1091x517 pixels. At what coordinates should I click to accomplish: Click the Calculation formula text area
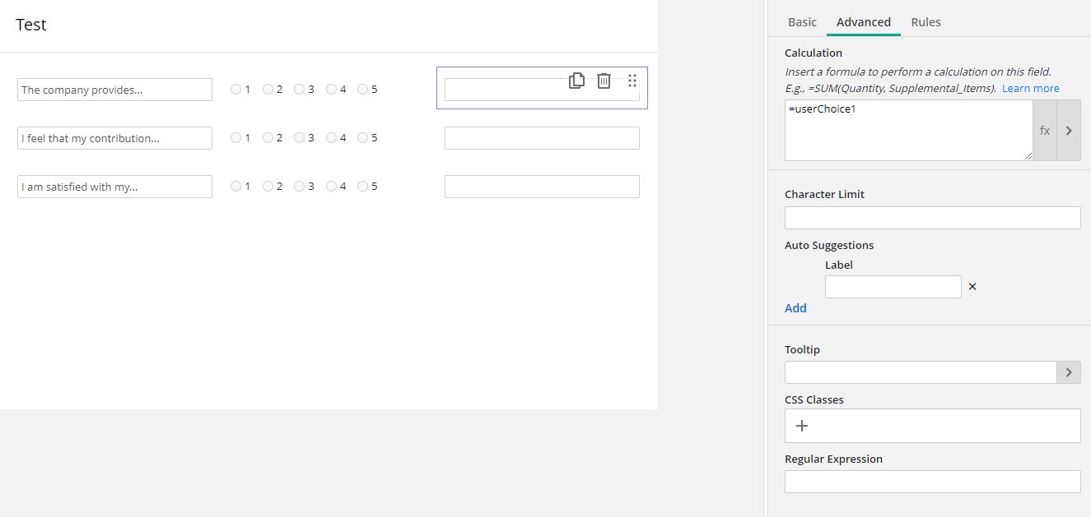tap(907, 131)
